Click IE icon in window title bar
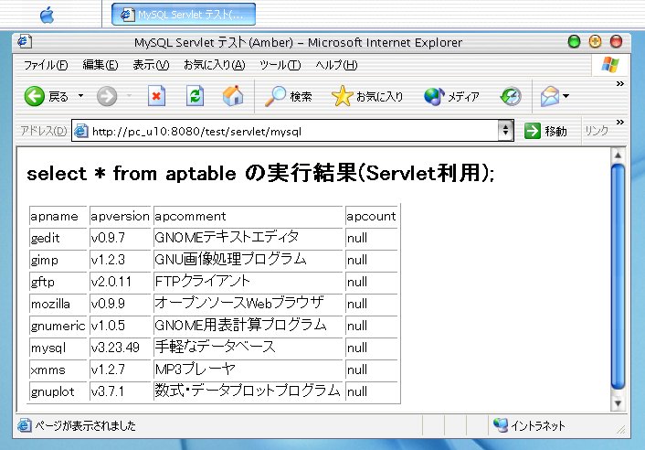The width and height of the screenshot is (645, 450). (x=25, y=41)
